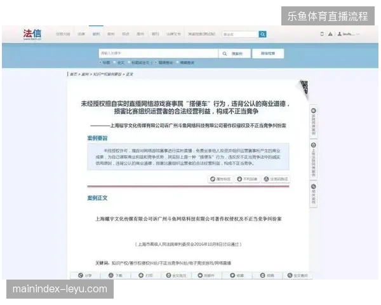Open the warning triangle notification icon
The image size is (381, 305).
330,34
